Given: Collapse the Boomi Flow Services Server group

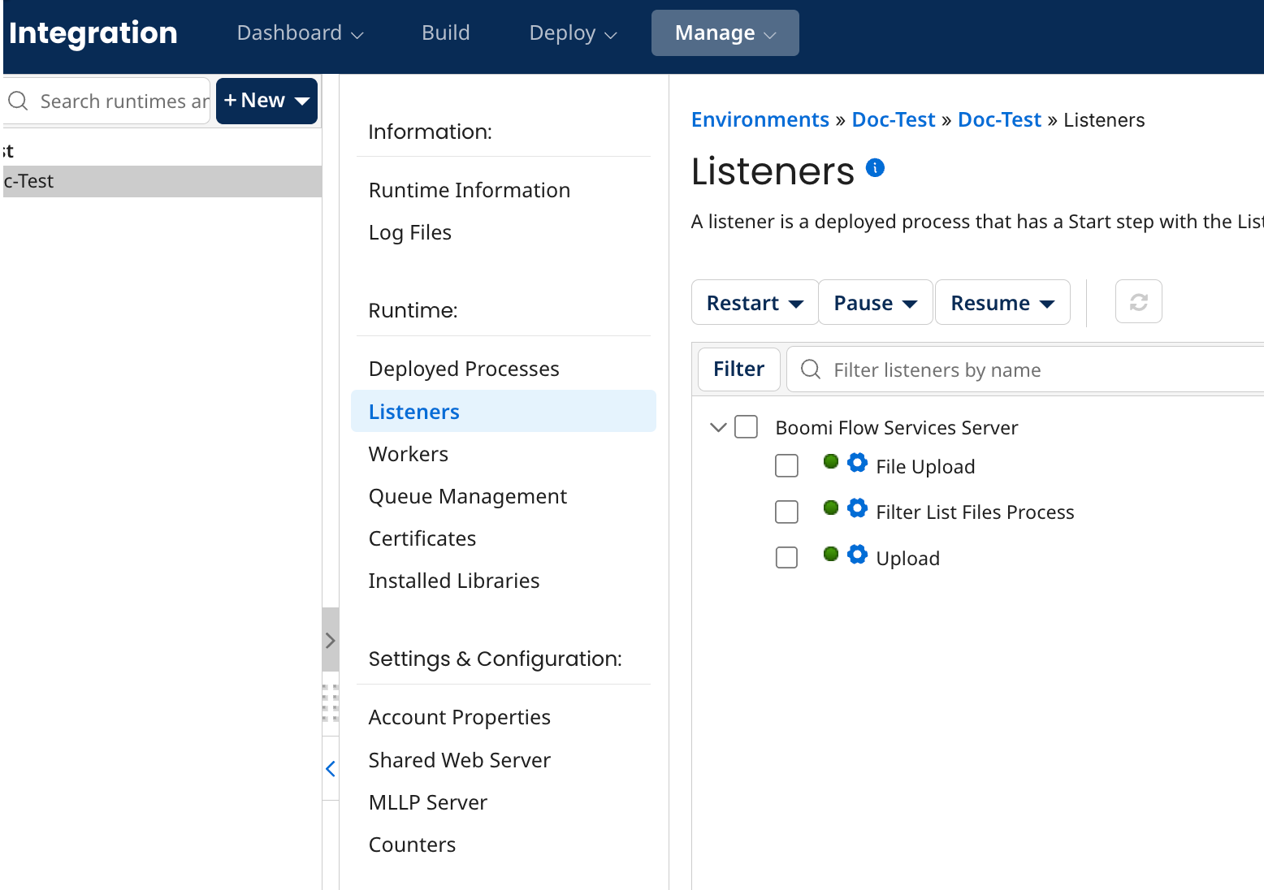Looking at the screenshot, I should (x=717, y=426).
